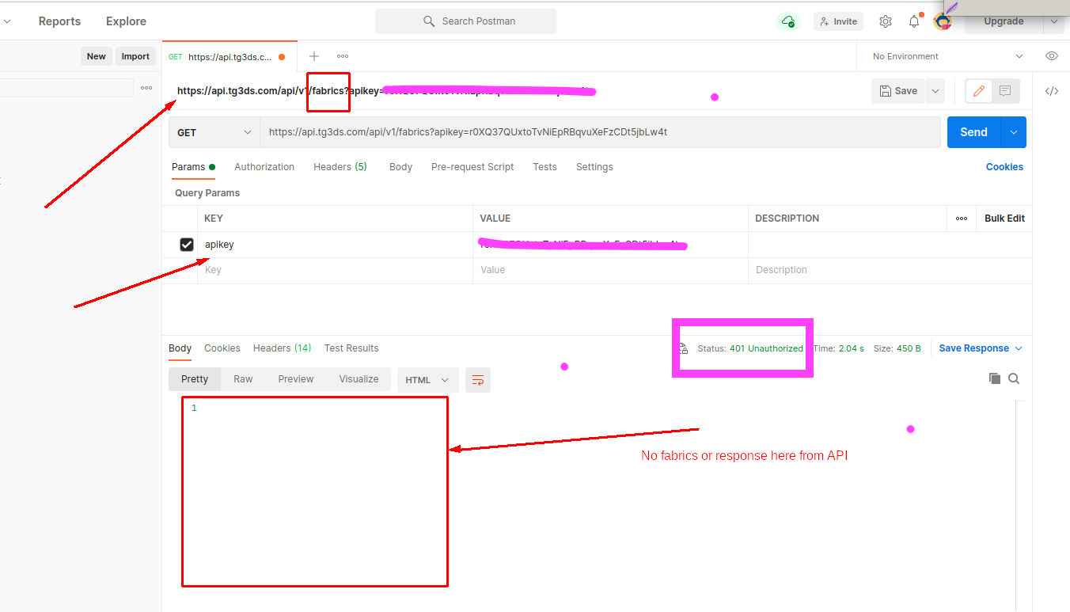Open the HTML format dropdown
This screenshot has width=1070, height=612.
pyautogui.click(x=427, y=380)
